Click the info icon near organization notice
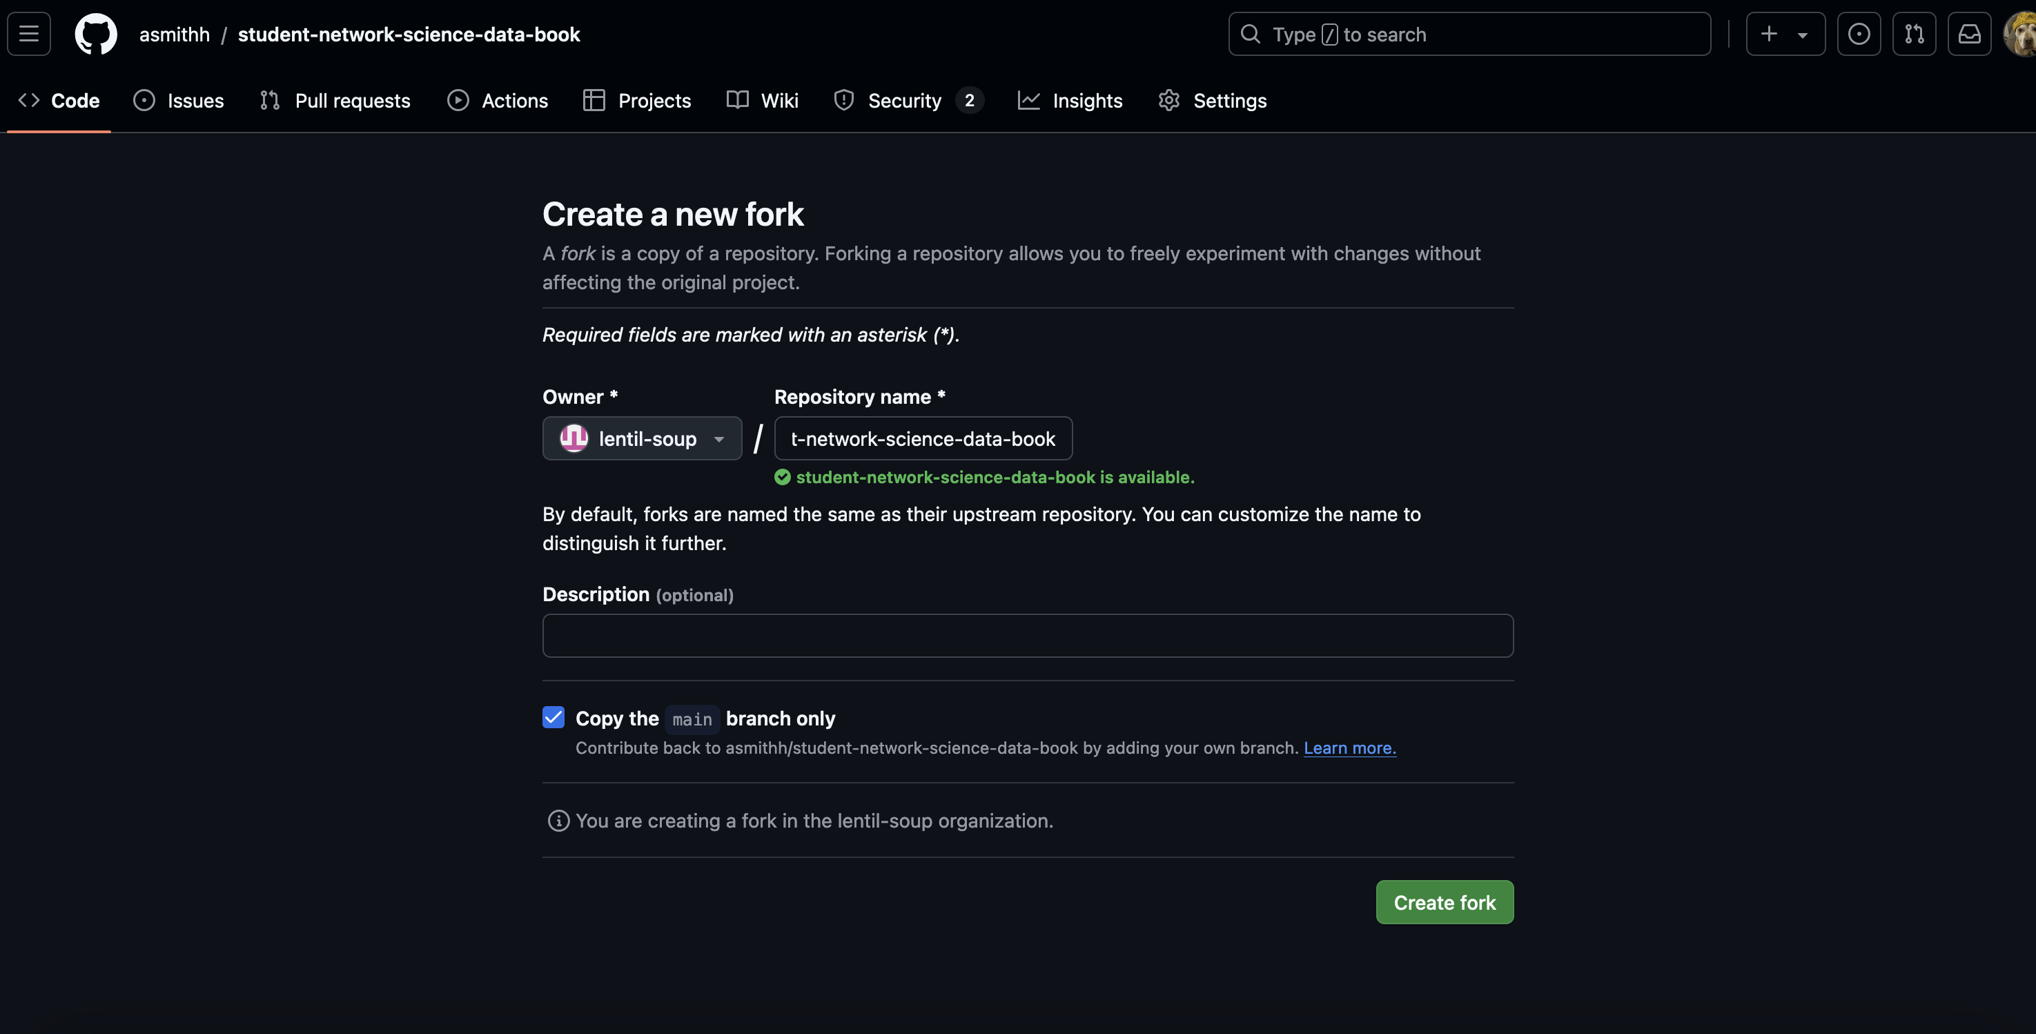This screenshot has height=1034, width=2036. click(559, 821)
